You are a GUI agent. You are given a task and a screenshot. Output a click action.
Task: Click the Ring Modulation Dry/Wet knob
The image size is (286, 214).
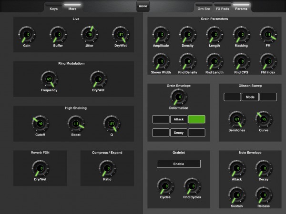click(98, 79)
